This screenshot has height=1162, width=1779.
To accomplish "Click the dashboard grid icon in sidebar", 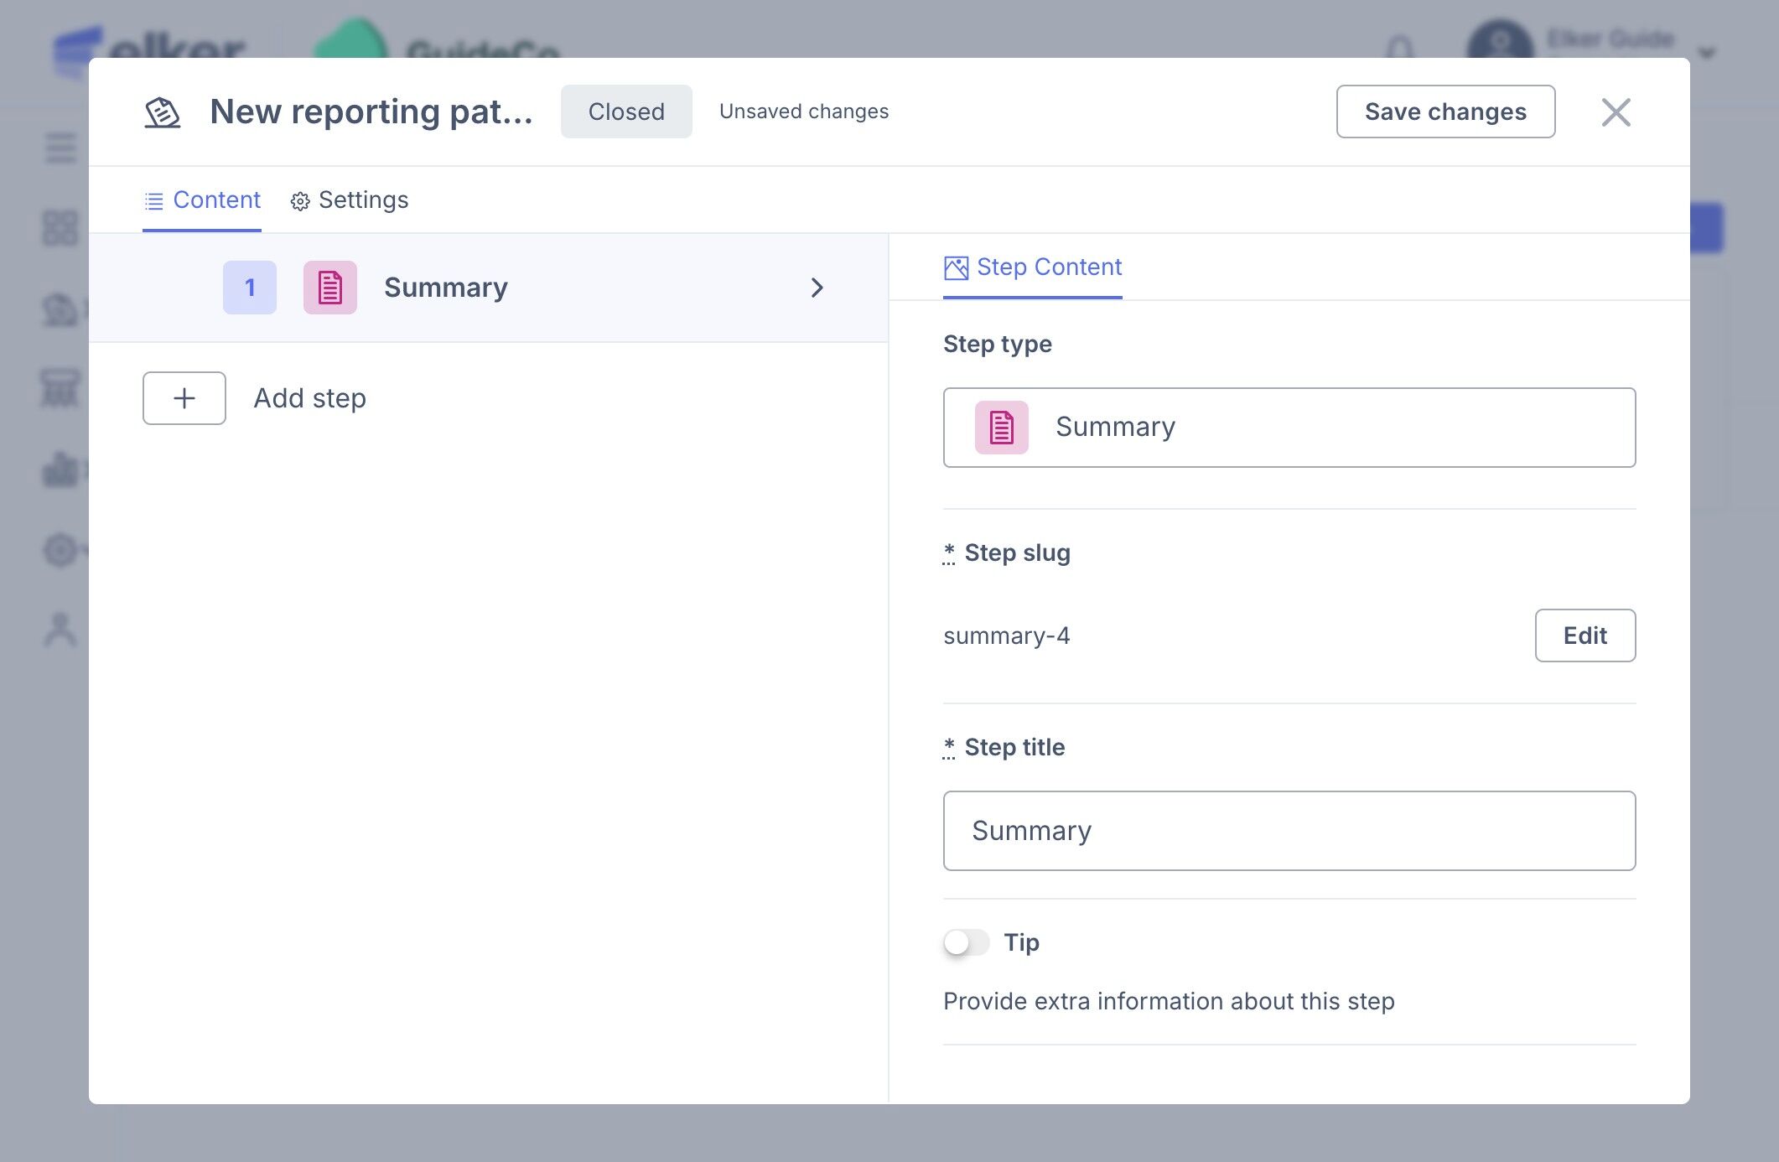I will pos(60,227).
